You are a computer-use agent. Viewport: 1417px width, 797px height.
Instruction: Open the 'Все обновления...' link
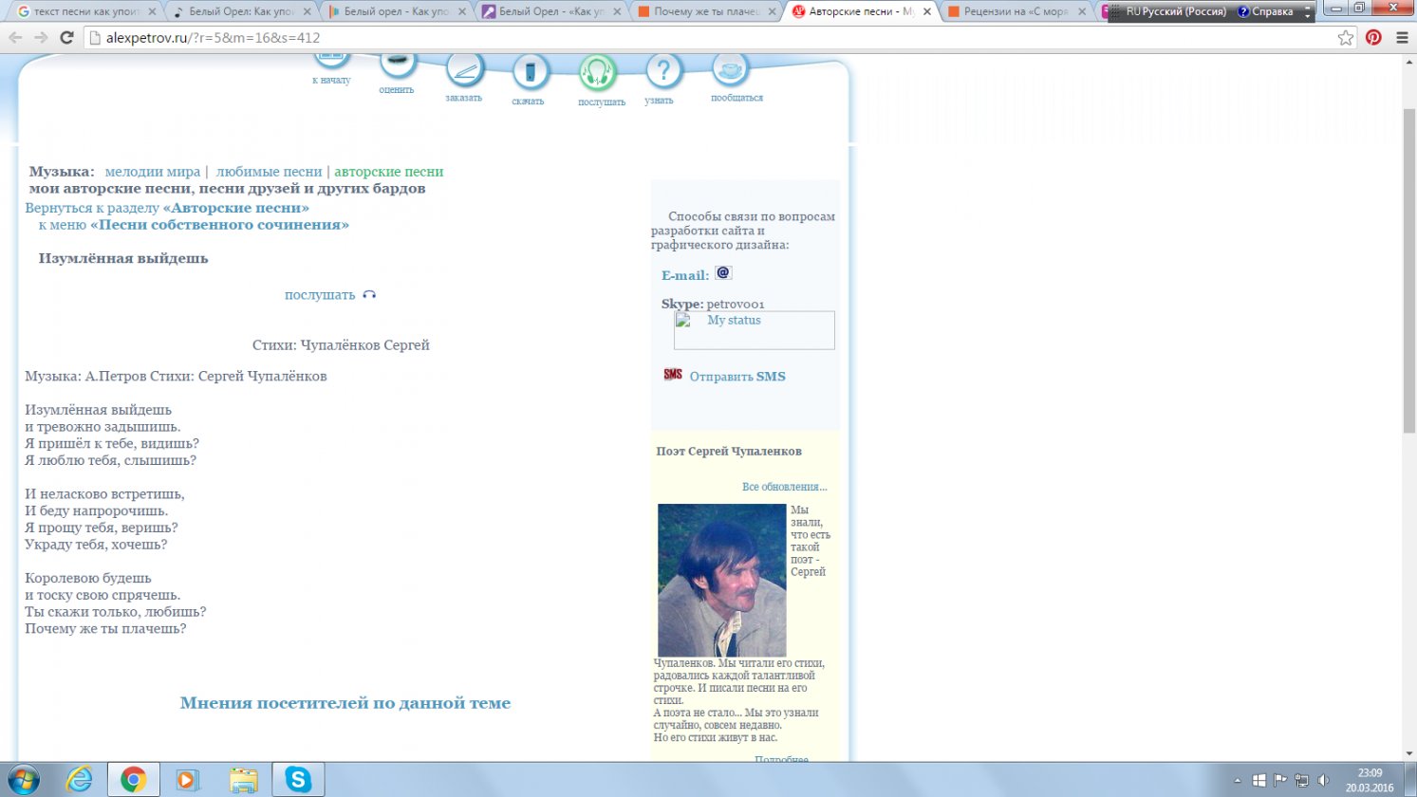point(784,487)
